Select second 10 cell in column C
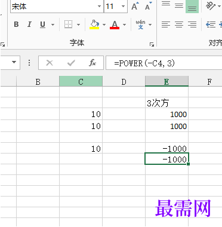 click(81, 126)
